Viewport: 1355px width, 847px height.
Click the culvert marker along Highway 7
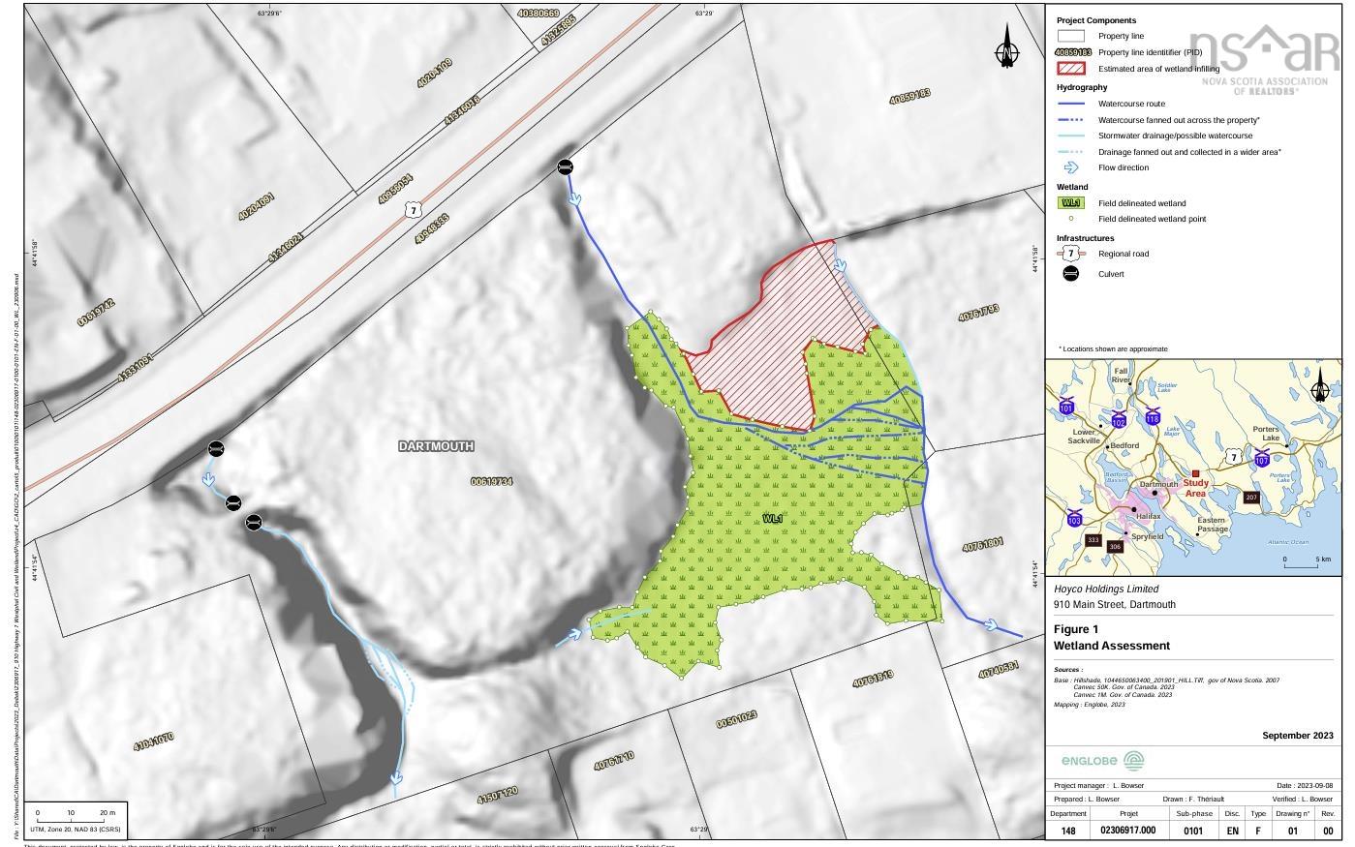point(565,166)
